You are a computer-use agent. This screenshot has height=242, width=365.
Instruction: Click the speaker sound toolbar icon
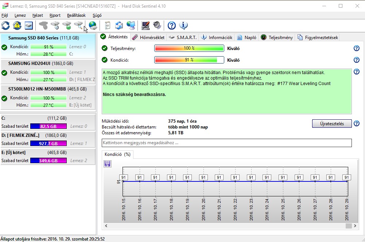pyautogui.click(x=157, y=26)
